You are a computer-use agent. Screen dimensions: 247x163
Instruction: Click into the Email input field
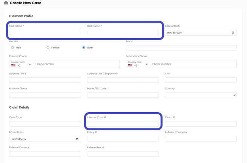point(181,48)
